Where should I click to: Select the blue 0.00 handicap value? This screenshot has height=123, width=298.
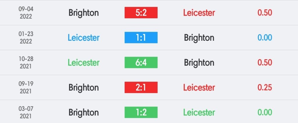coord(265,38)
